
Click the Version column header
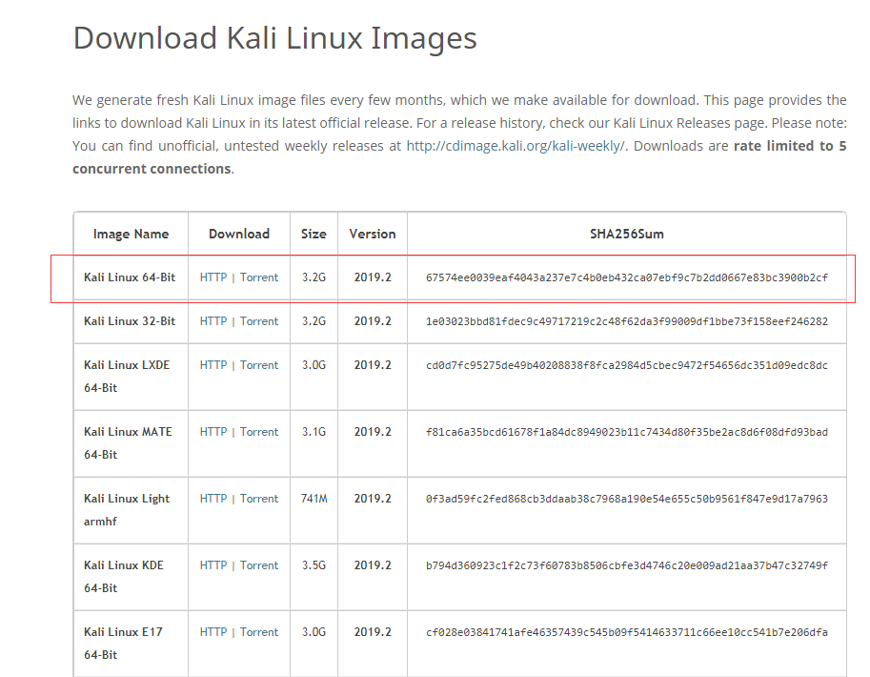click(373, 234)
